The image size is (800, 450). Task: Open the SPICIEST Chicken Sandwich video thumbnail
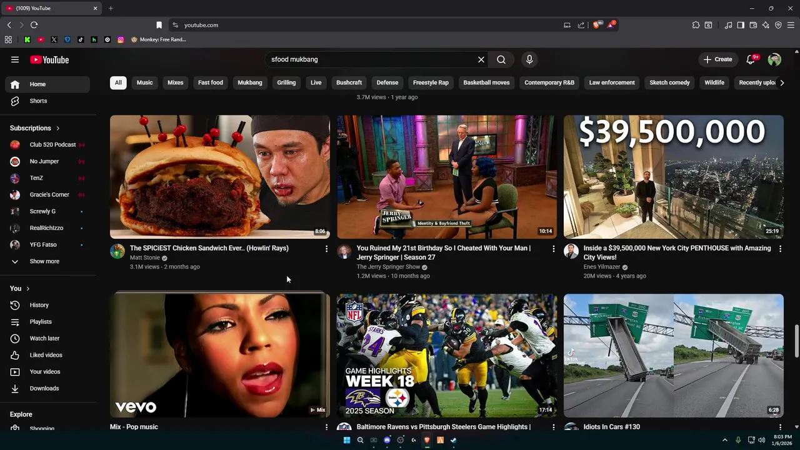(x=220, y=177)
